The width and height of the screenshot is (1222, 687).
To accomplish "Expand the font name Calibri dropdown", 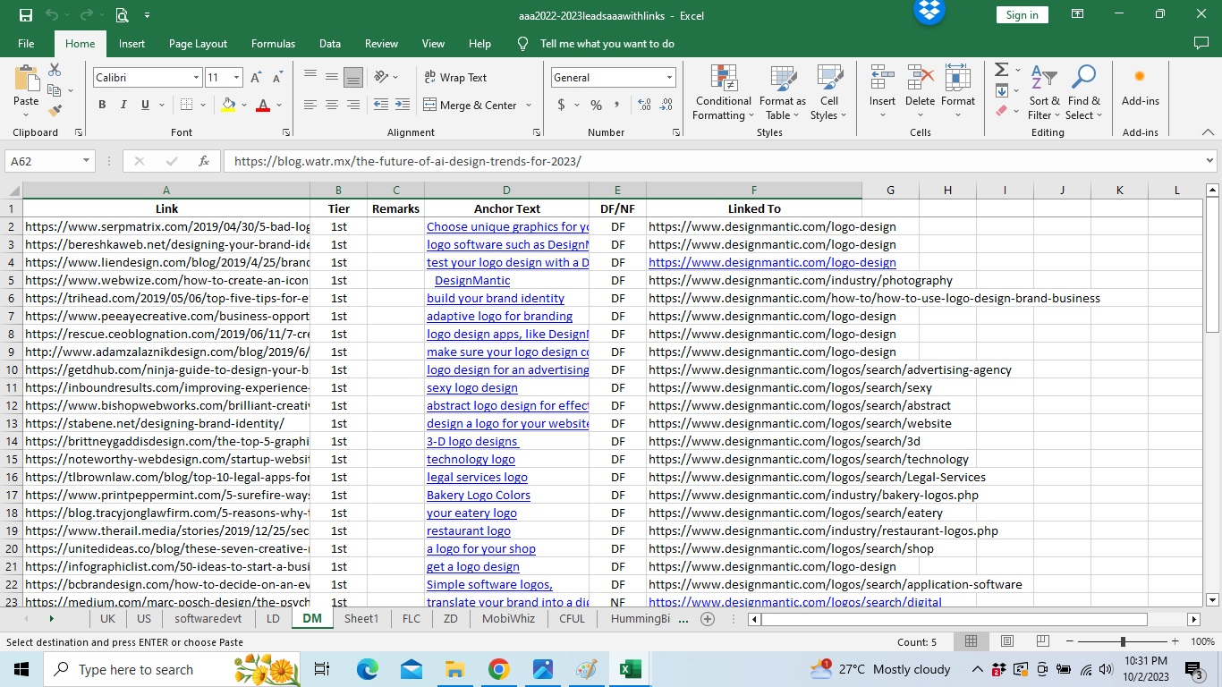I will pos(196,78).
